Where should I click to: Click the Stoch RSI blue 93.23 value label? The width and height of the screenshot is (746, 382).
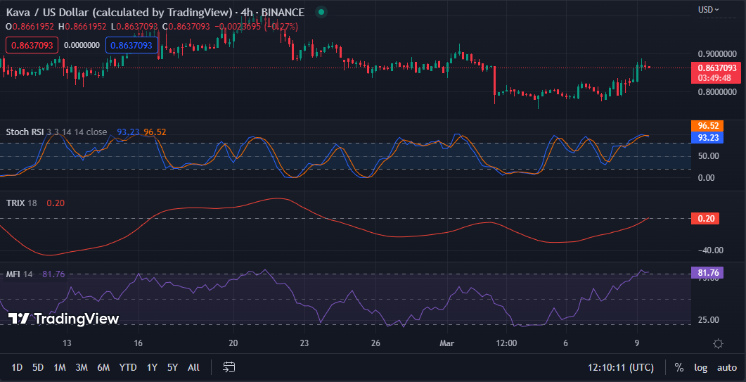click(707, 138)
